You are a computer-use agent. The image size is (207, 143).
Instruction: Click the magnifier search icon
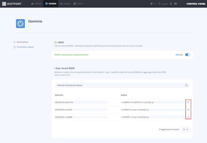click(186, 85)
